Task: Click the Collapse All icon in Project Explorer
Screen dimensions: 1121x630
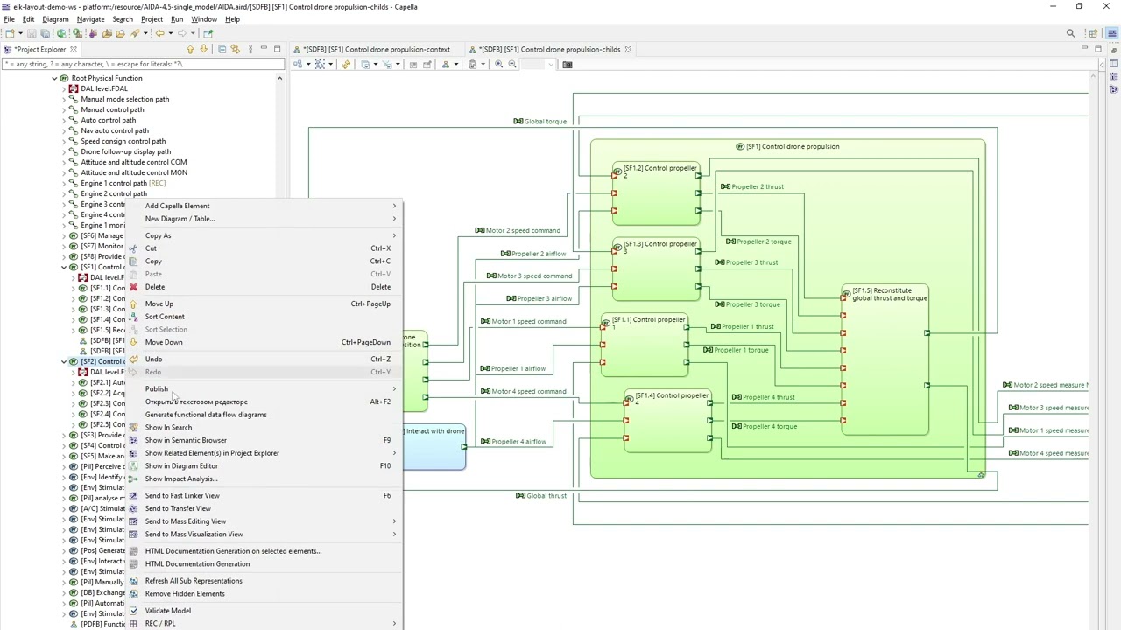Action: pyautogui.click(x=222, y=50)
